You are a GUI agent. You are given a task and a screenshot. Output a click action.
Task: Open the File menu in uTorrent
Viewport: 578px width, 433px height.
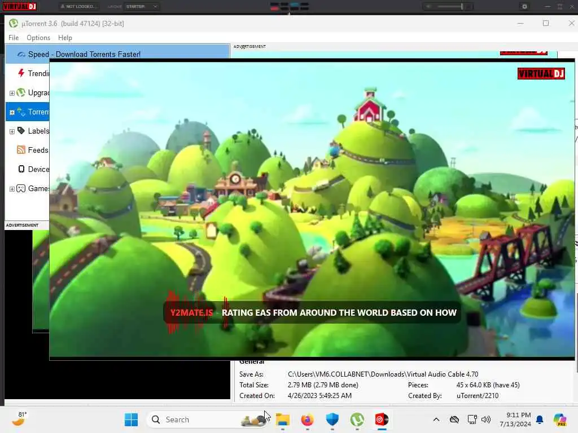[14, 38]
